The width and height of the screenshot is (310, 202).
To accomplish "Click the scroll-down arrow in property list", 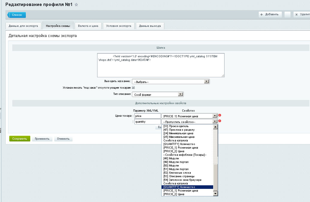I will click(215, 194).
